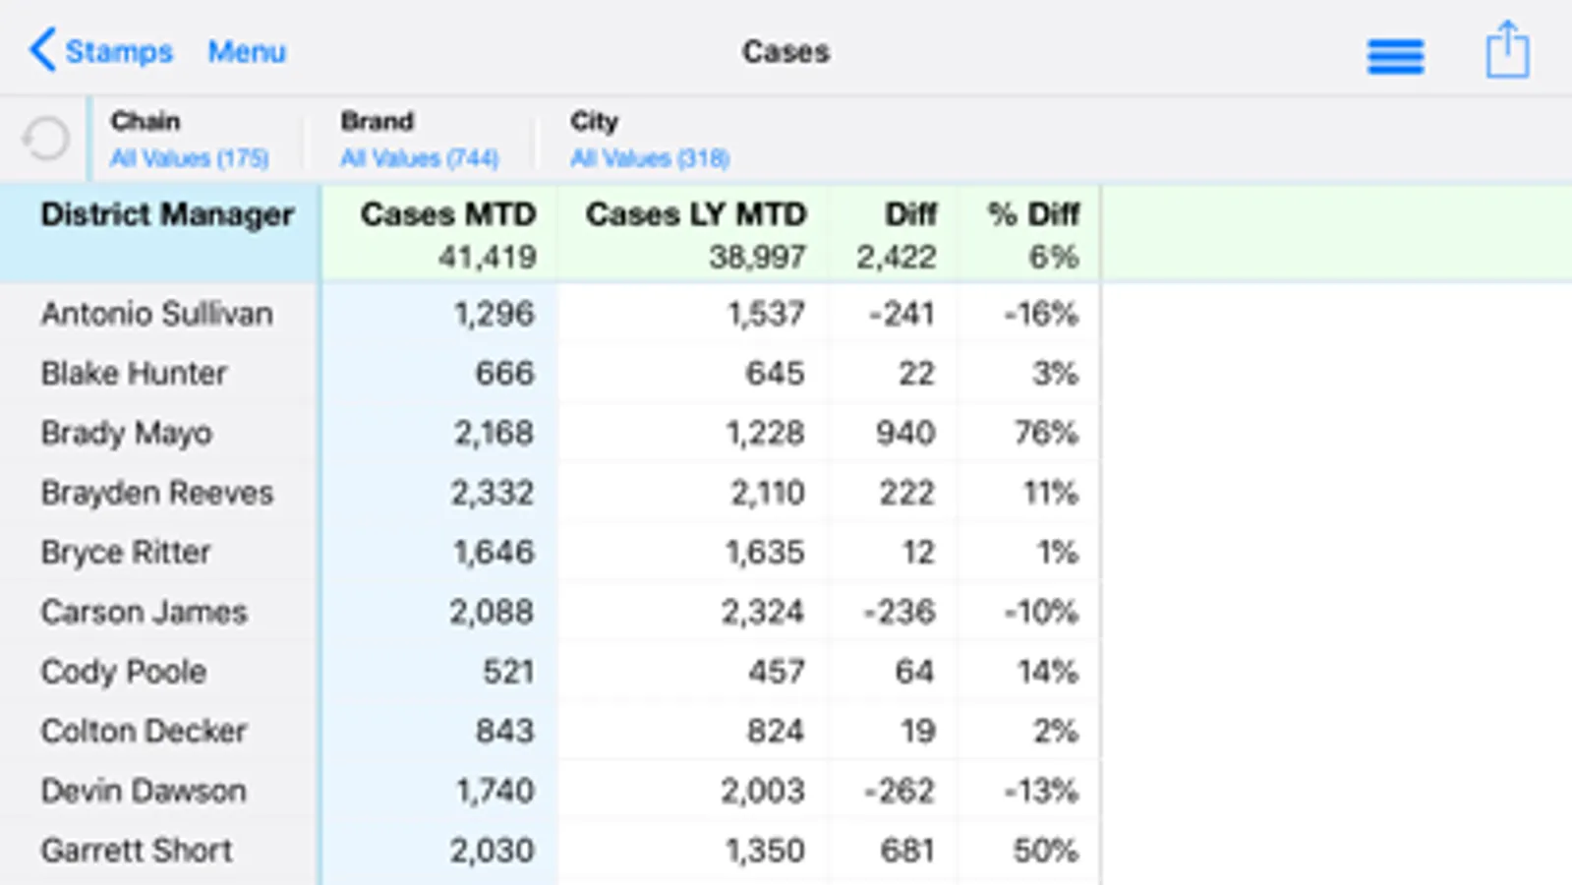1572x885 pixels.
Task: Open Brady Mayo's row
Action: tap(127, 433)
